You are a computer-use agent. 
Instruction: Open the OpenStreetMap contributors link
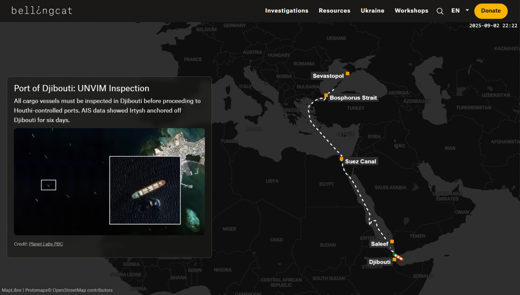[x=82, y=290]
